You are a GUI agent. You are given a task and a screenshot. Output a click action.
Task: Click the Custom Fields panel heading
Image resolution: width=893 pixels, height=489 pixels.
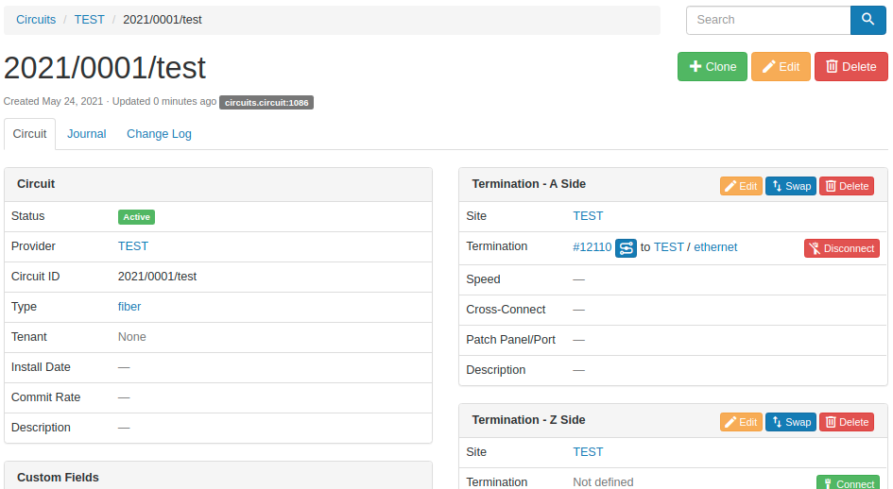point(58,478)
